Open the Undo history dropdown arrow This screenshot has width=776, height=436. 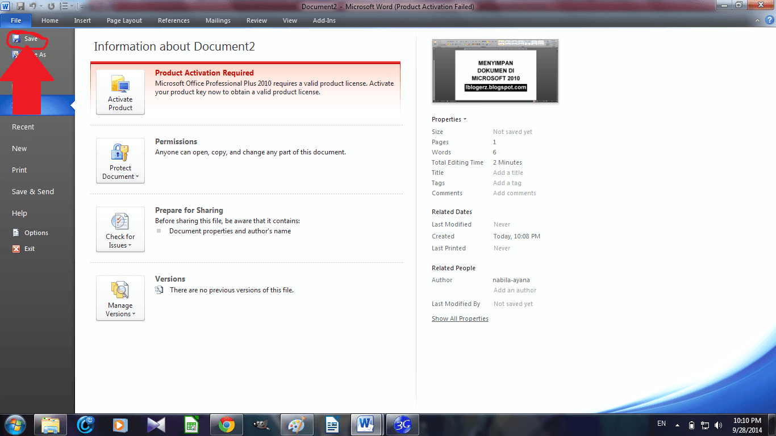point(41,7)
